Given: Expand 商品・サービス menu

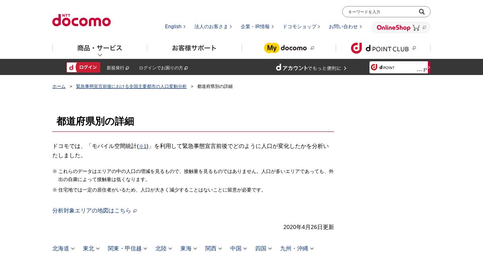Looking at the screenshot, I should click(100, 48).
